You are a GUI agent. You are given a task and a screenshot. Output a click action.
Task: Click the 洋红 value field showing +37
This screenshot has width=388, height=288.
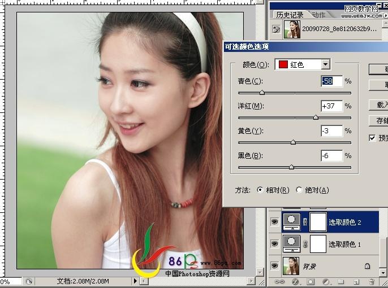[332, 106]
